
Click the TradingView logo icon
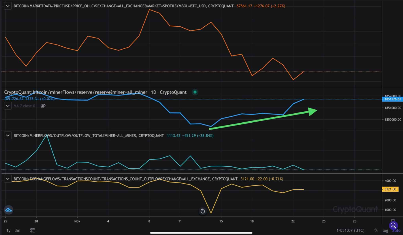pos(9,210)
